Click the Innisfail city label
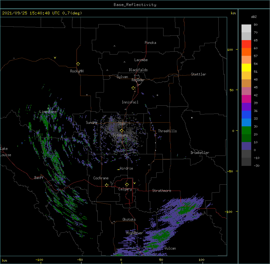This screenshot has width=270, height=264. coord(130,102)
